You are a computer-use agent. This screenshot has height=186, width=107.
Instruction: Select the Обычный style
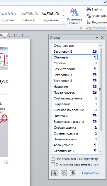point(74,57)
